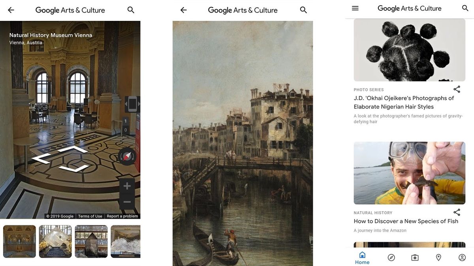Zoom out using the minus control

(x=126, y=202)
